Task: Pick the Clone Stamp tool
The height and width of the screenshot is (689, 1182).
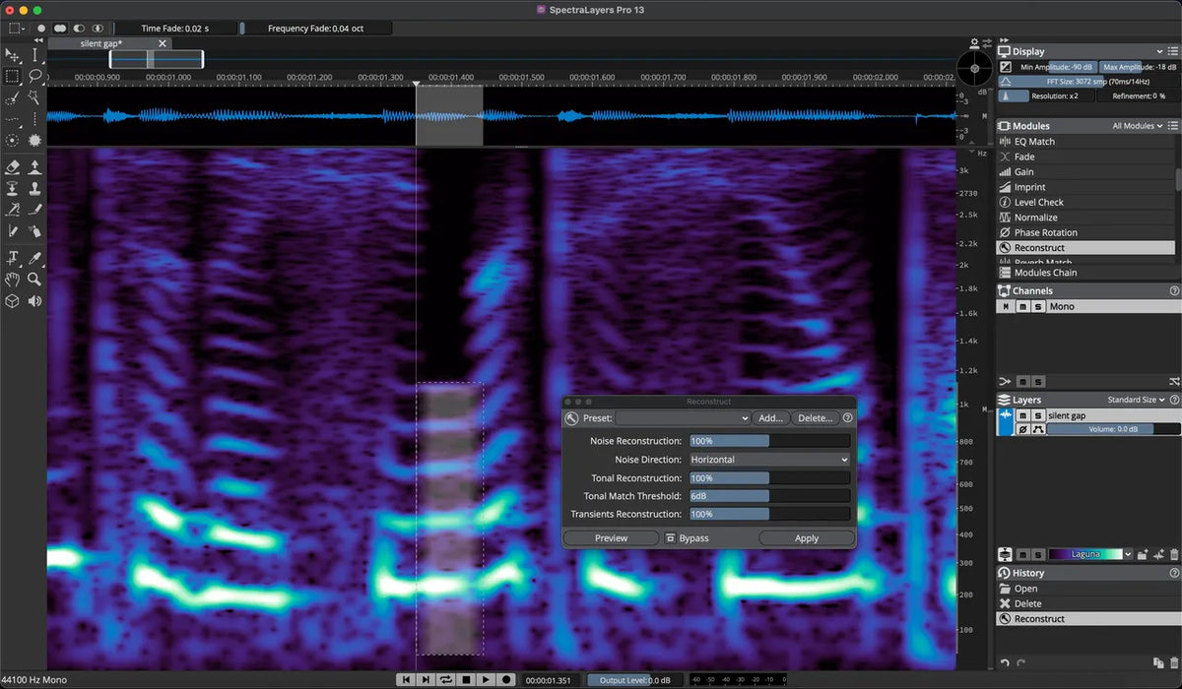Action: [x=34, y=188]
